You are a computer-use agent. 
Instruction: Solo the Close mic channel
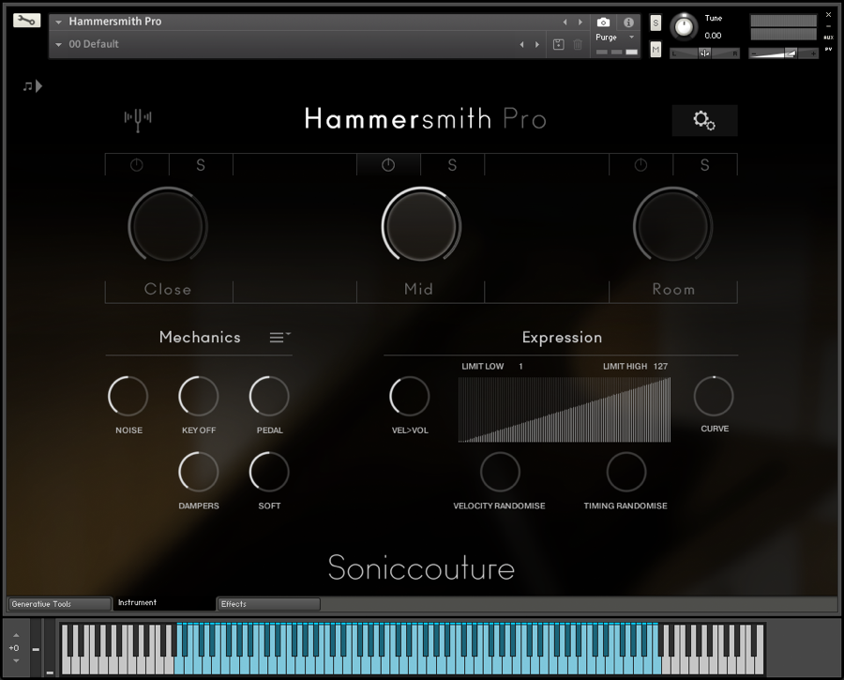tap(201, 165)
